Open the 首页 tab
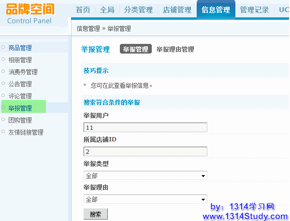 click(83, 10)
